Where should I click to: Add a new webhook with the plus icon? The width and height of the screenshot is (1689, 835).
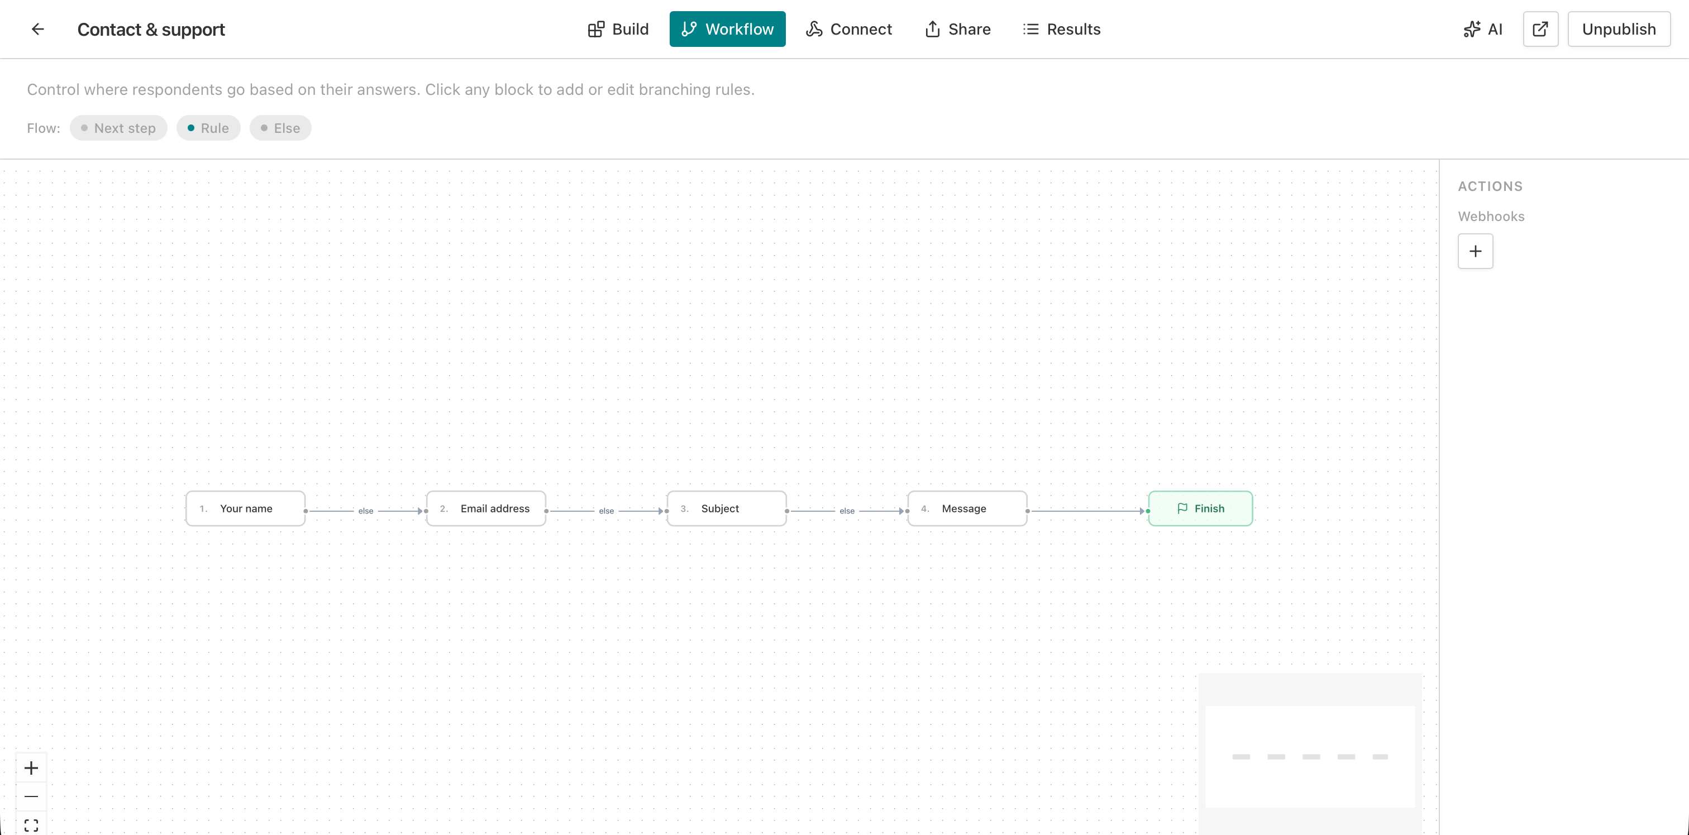[1475, 251]
